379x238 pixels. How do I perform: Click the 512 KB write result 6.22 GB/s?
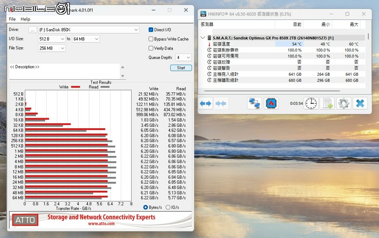tap(150, 146)
